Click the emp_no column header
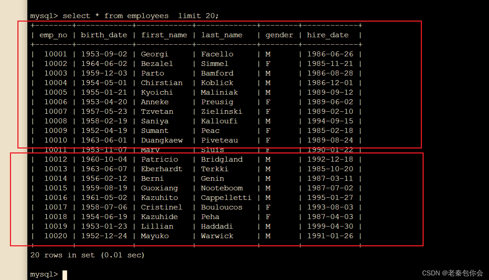489x280 pixels. (53, 35)
